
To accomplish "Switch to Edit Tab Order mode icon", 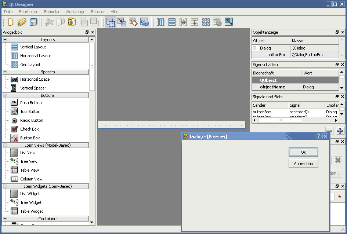I will [x=145, y=22].
